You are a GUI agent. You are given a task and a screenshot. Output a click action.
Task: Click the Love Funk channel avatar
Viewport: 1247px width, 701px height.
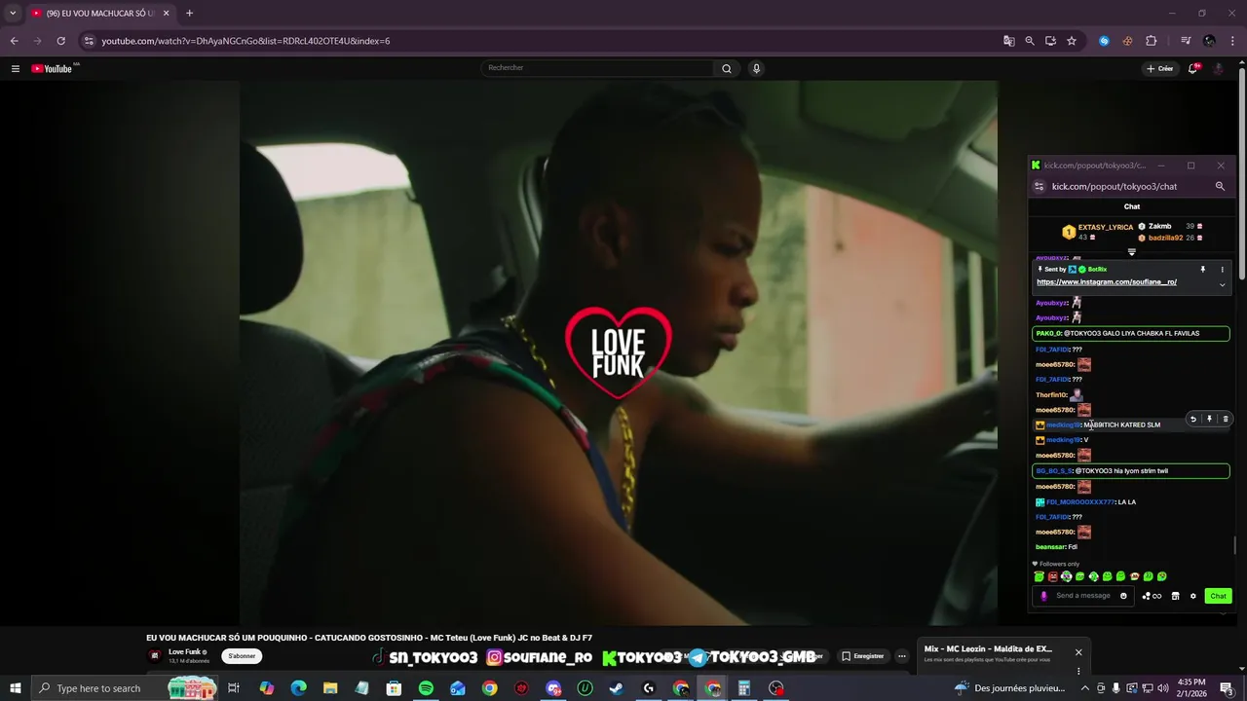(x=154, y=655)
